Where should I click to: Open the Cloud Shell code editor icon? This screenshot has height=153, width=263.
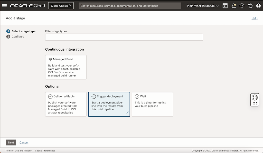pyautogui.click(x=225, y=5)
